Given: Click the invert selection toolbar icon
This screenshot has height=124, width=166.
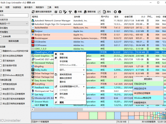Looking at the screenshot, I should pyautogui.click(x=65, y=12).
